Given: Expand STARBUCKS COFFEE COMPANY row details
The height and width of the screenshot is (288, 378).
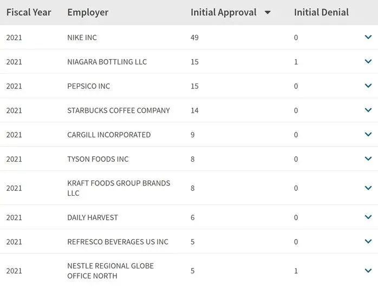Looking at the screenshot, I should click(368, 110).
